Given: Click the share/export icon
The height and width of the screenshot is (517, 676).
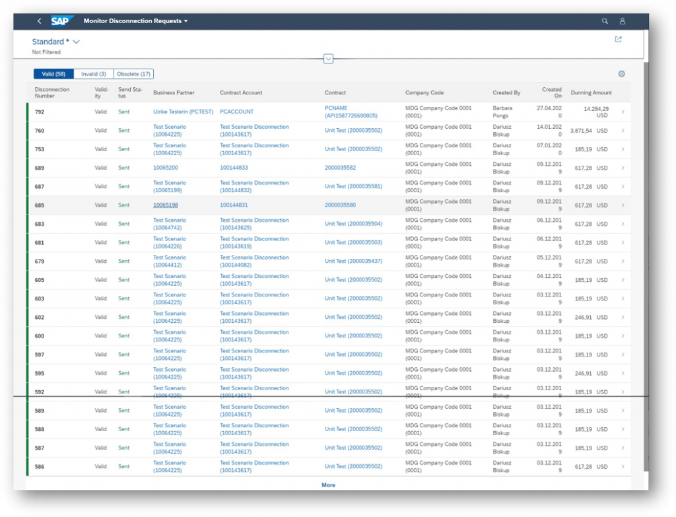Looking at the screenshot, I should [x=618, y=39].
